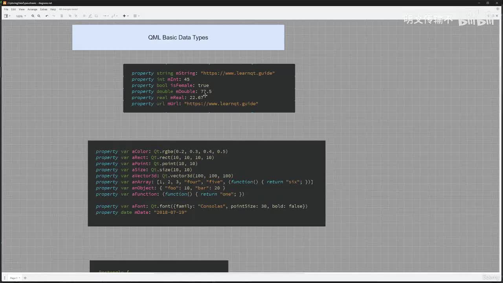Screen dimensions: 503x283
Task: Click the anArray property line
Action: 204,182
